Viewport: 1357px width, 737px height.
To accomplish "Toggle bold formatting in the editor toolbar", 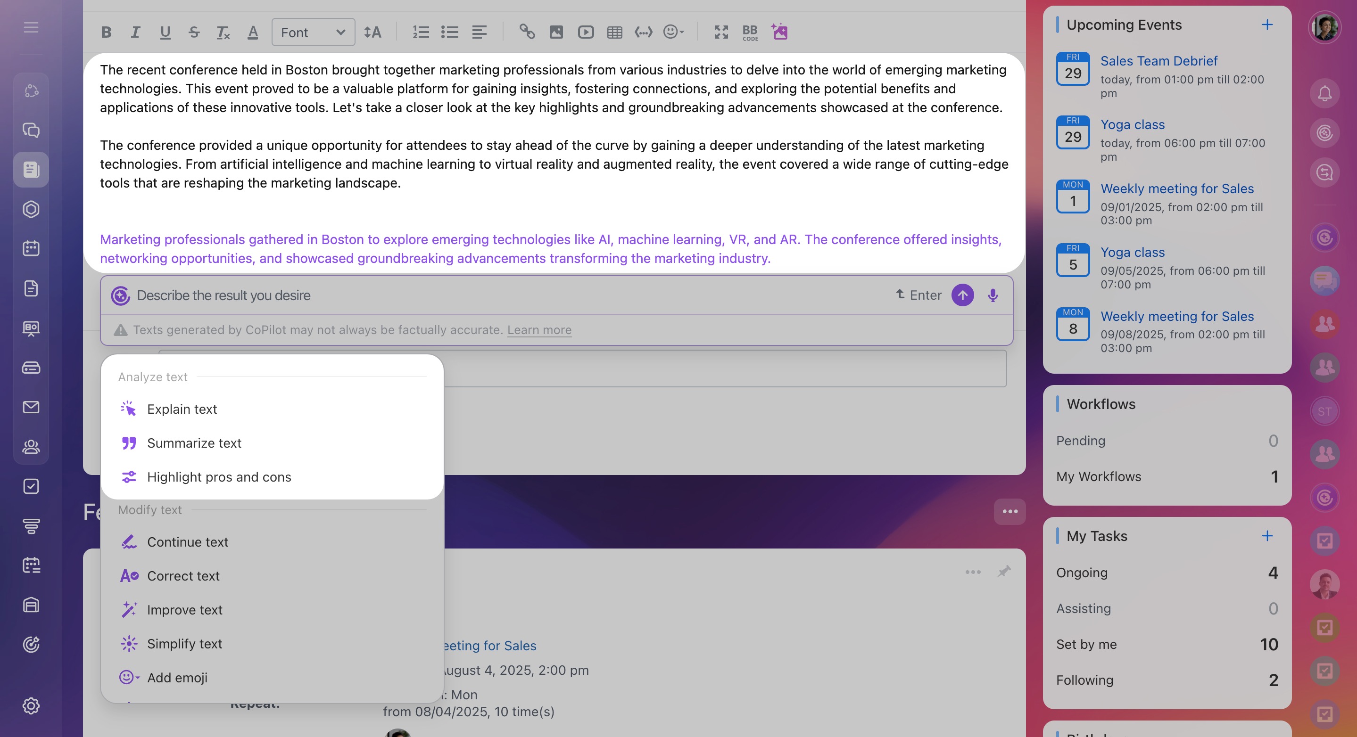I will pyautogui.click(x=106, y=32).
